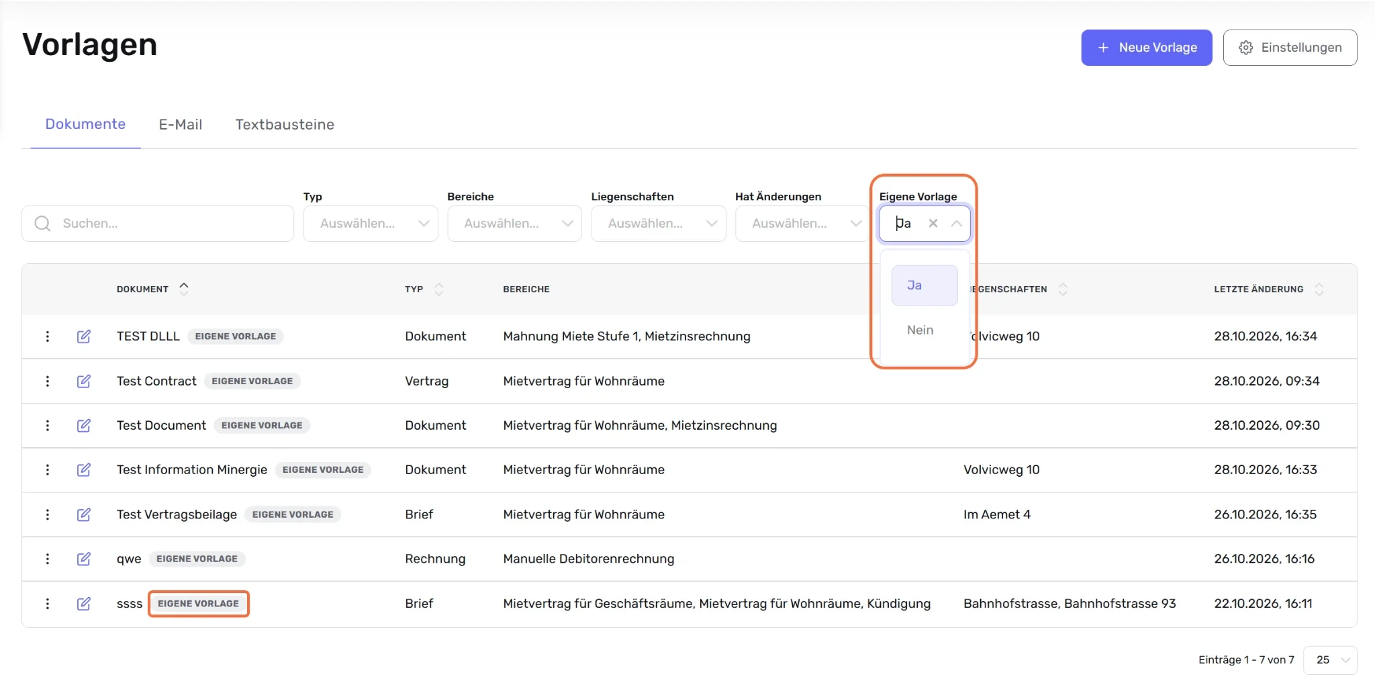The height and width of the screenshot is (689, 1375).
Task: Open the Liegenschaften filter dropdown
Action: [659, 224]
